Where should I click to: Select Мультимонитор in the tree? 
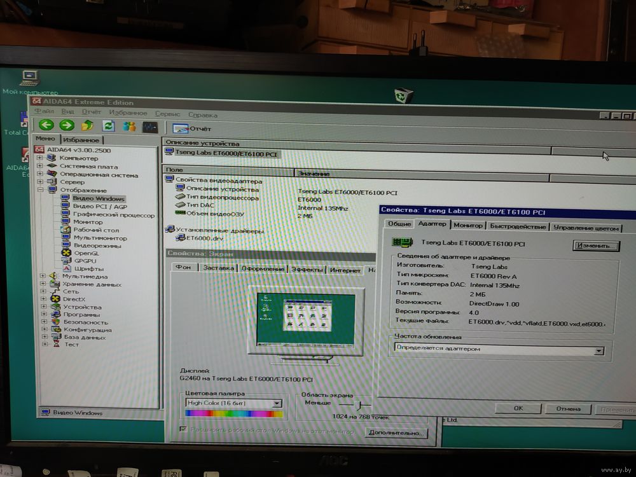(x=100, y=238)
